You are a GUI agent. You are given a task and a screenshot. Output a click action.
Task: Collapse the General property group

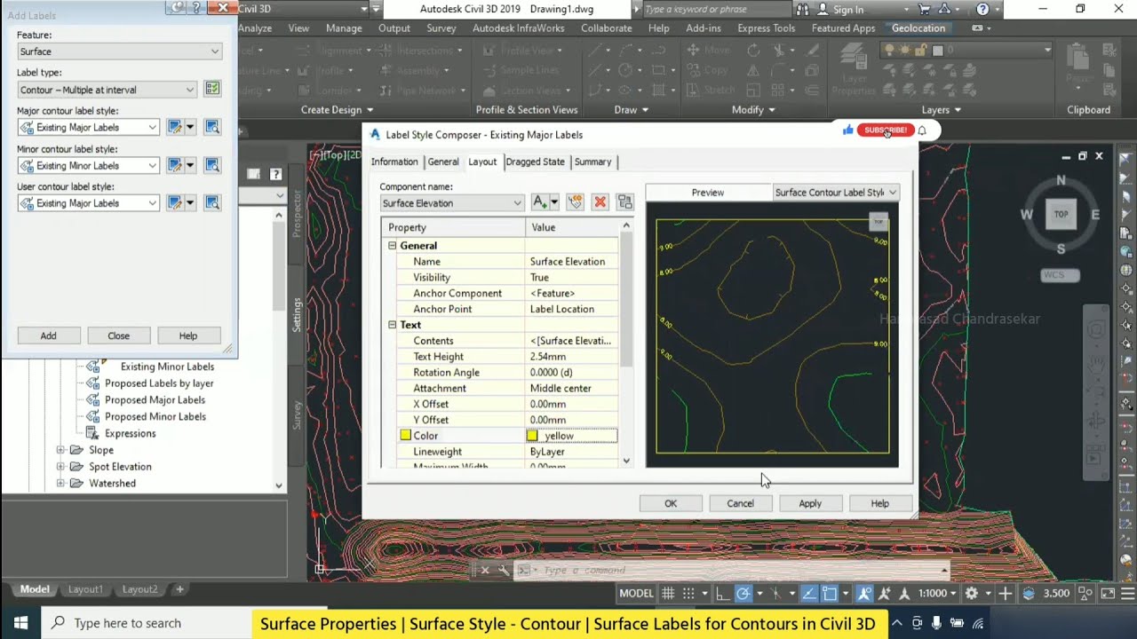click(x=392, y=246)
